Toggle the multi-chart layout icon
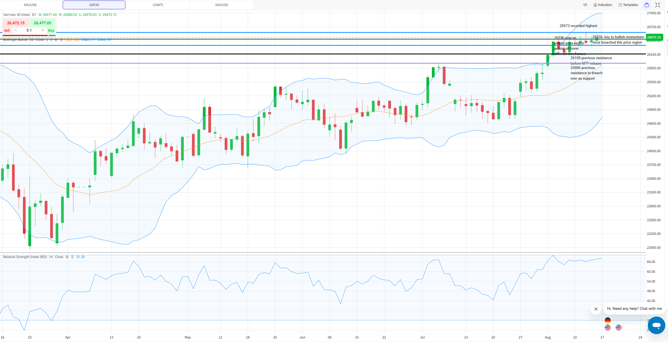This screenshot has width=668, height=342. click(x=646, y=5)
